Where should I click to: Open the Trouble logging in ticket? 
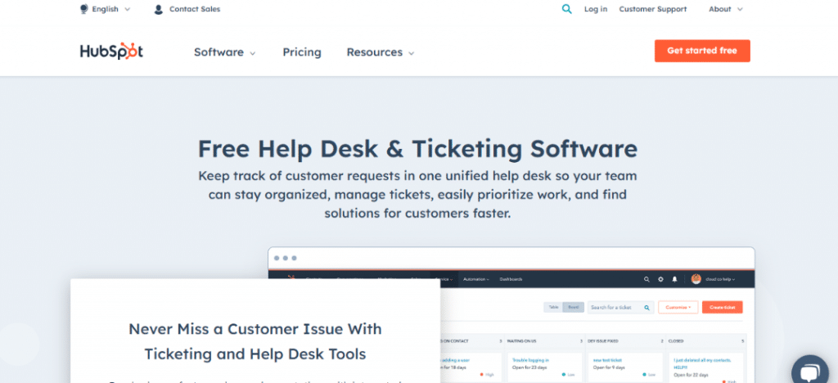click(x=529, y=360)
